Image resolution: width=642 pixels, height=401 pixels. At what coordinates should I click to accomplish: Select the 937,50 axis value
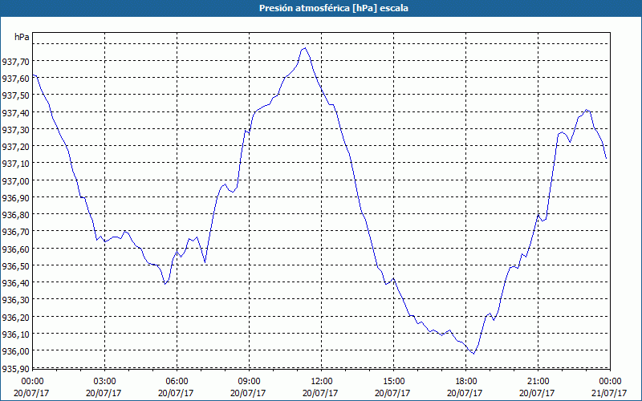tap(15, 95)
